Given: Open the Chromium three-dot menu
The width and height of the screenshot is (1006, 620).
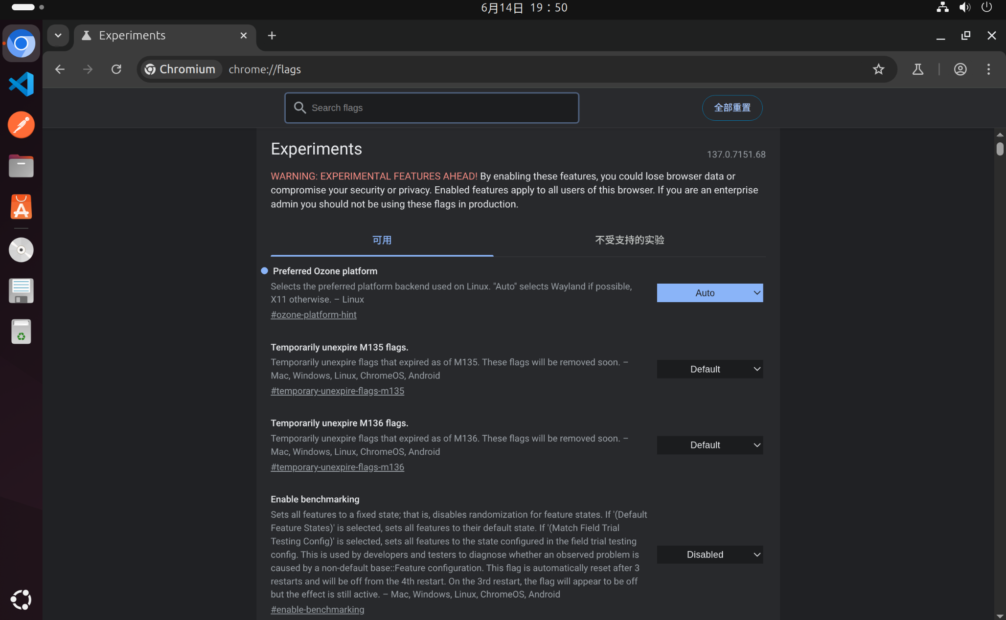Looking at the screenshot, I should click(988, 69).
